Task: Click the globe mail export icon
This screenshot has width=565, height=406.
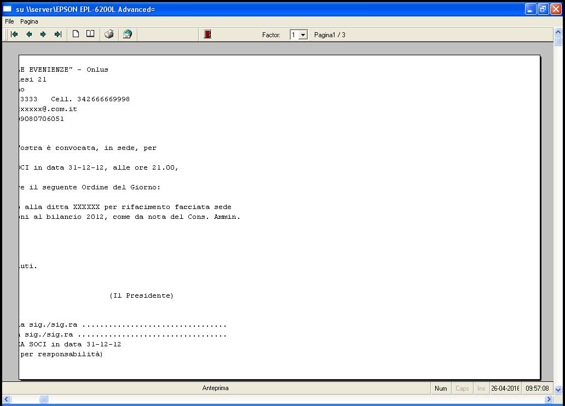Action: [x=128, y=34]
